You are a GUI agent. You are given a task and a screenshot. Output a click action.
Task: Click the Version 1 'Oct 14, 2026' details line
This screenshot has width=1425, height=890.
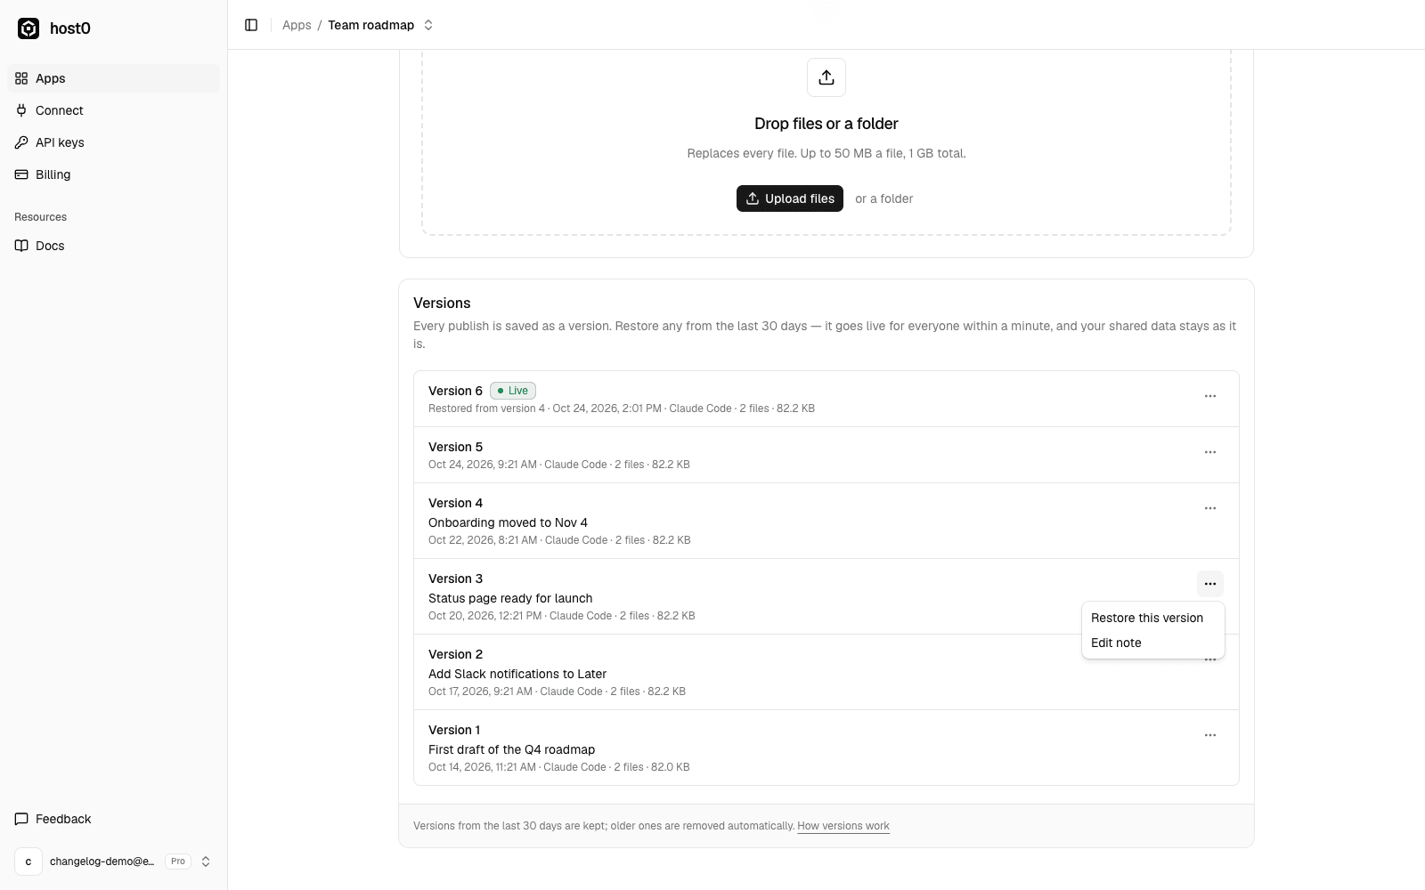pos(559,767)
